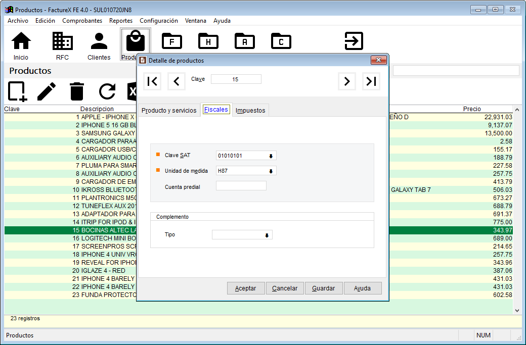Select row 10 IKROSS BLUETOOTH
The height and width of the screenshot is (345, 526).
(x=258, y=190)
